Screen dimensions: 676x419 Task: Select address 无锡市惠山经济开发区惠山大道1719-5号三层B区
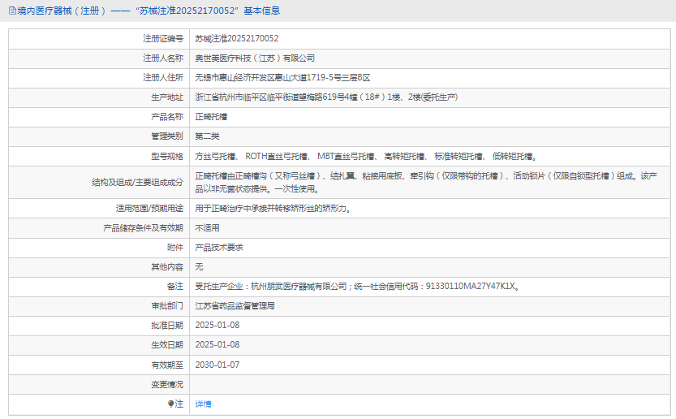(282, 78)
